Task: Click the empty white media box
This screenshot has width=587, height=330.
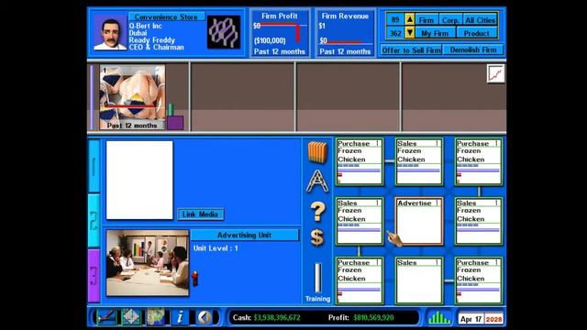Action: (139, 180)
